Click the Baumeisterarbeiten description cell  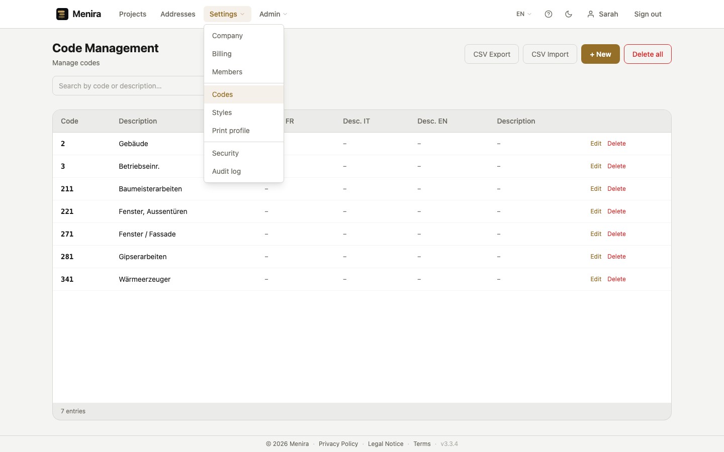click(x=150, y=189)
